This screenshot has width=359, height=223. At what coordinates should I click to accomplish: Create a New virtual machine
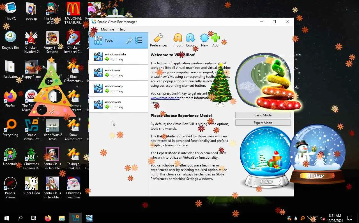point(204,40)
